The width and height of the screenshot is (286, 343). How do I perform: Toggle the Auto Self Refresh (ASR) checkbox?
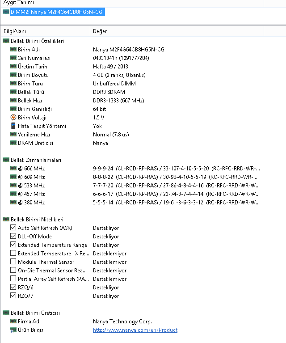point(13,228)
